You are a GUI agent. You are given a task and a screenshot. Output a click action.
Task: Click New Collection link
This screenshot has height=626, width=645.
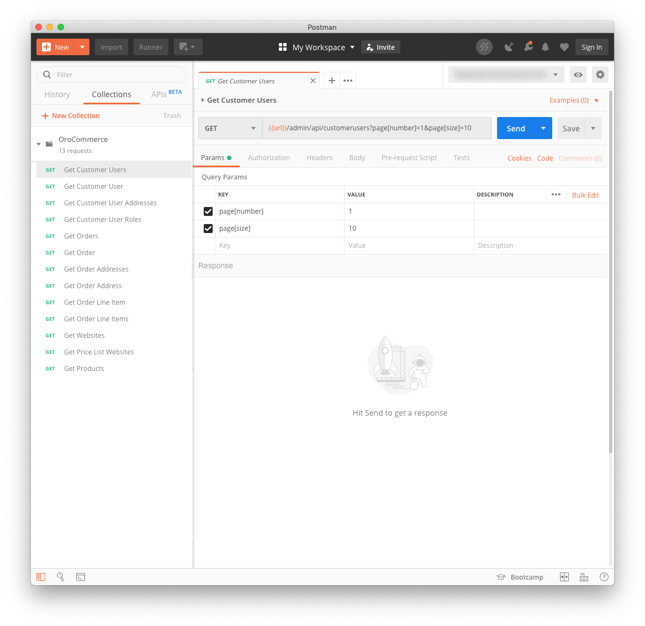coord(71,116)
